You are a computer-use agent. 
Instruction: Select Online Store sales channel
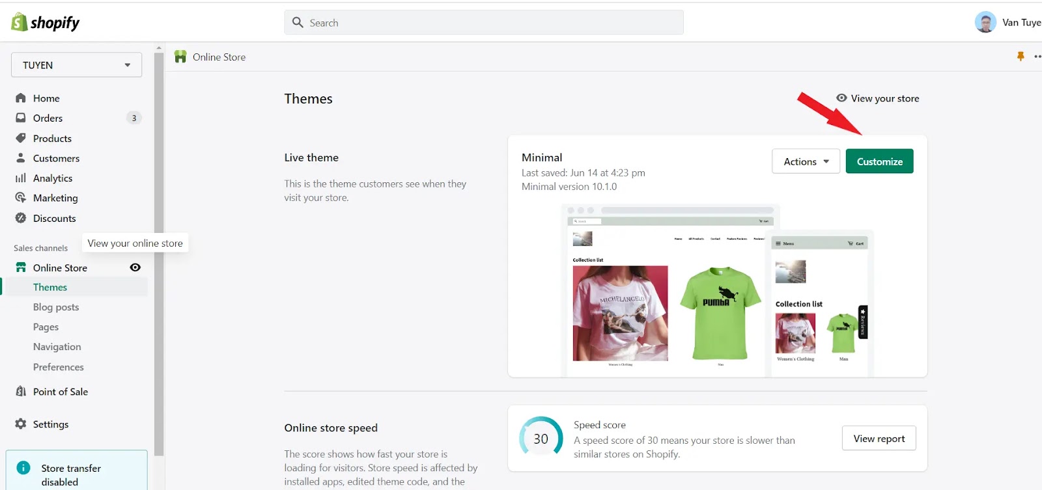click(x=60, y=267)
